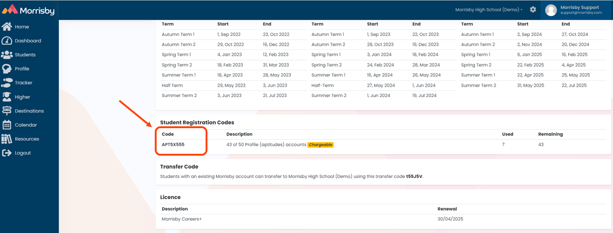Select the transfer code t55J5V
This screenshot has height=233, width=613.
414,177
